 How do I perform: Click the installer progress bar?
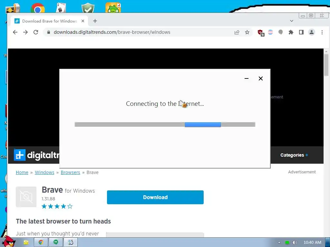point(165,124)
